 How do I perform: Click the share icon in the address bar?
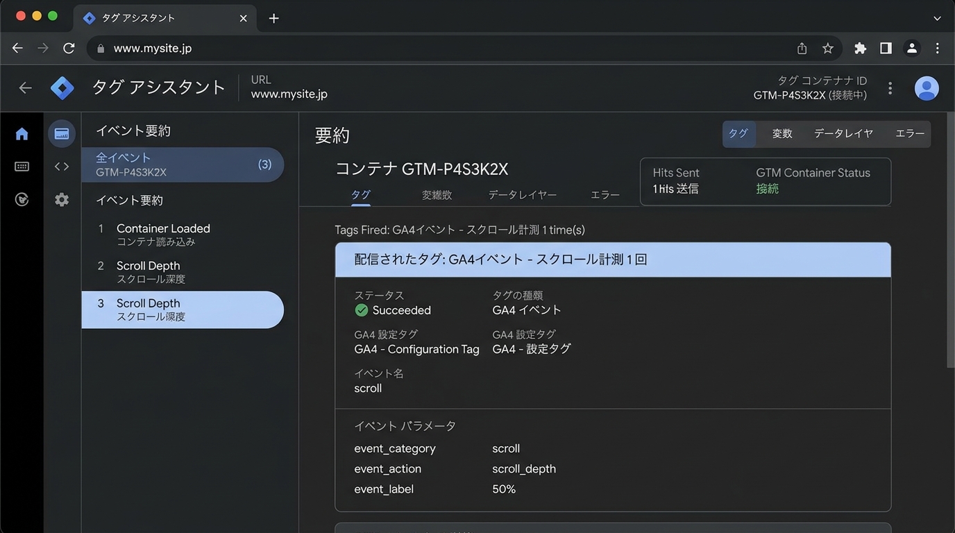[802, 48]
